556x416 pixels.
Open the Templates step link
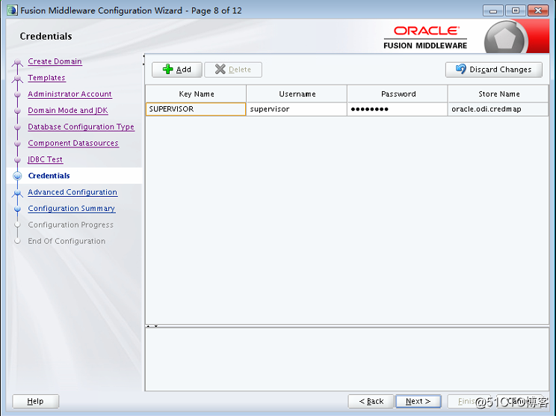pyautogui.click(x=46, y=78)
